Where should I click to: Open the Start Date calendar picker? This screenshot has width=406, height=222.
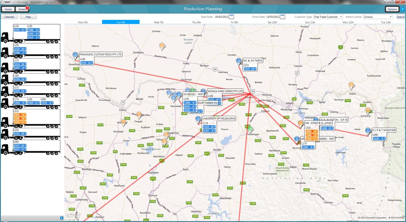click(x=231, y=17)
